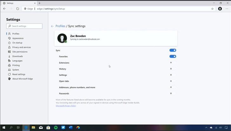Toggle History sync switch
The width and height of the screenshot is (231, 131).
173,69
